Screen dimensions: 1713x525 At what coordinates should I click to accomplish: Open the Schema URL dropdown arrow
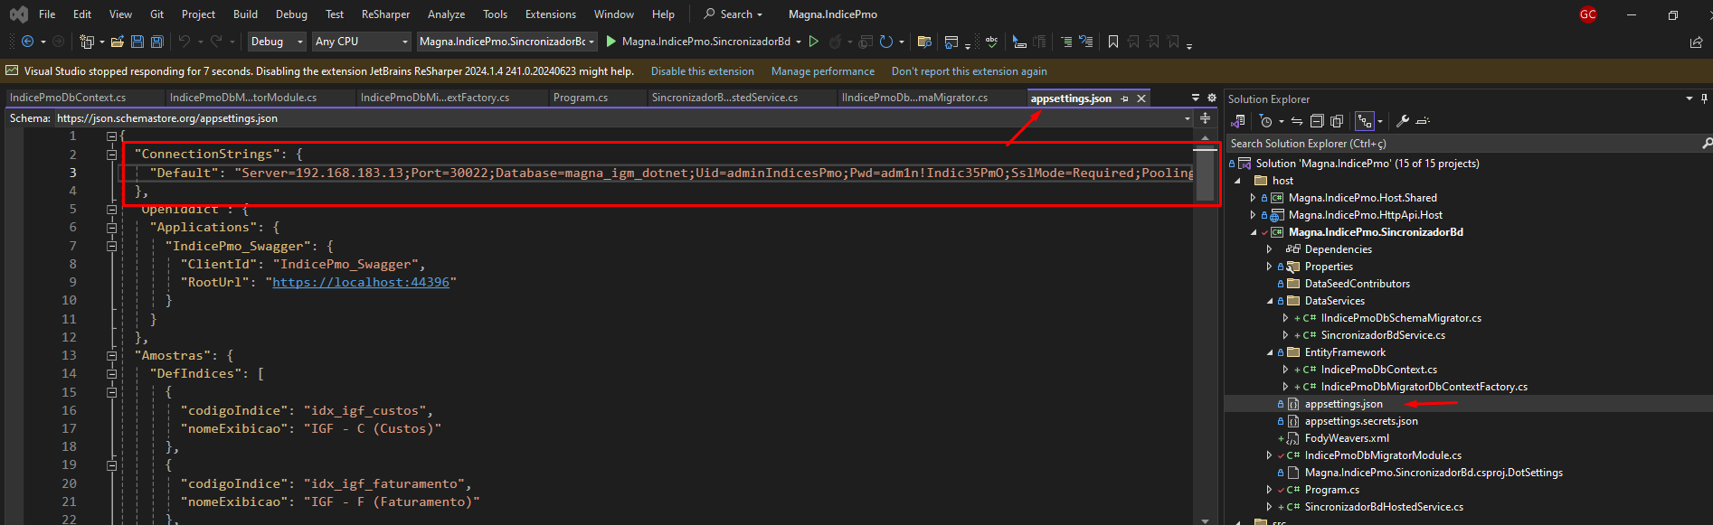(1187, 118)
